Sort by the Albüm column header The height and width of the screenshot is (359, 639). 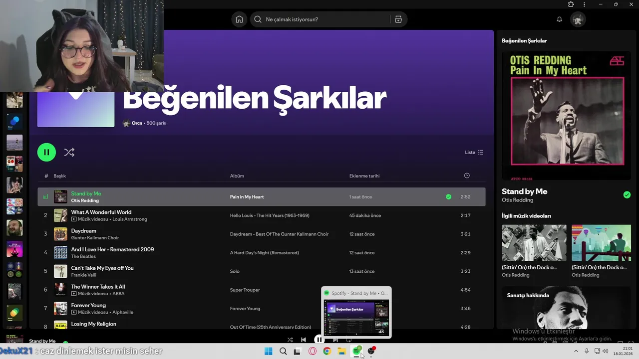[x=237, y=176]
